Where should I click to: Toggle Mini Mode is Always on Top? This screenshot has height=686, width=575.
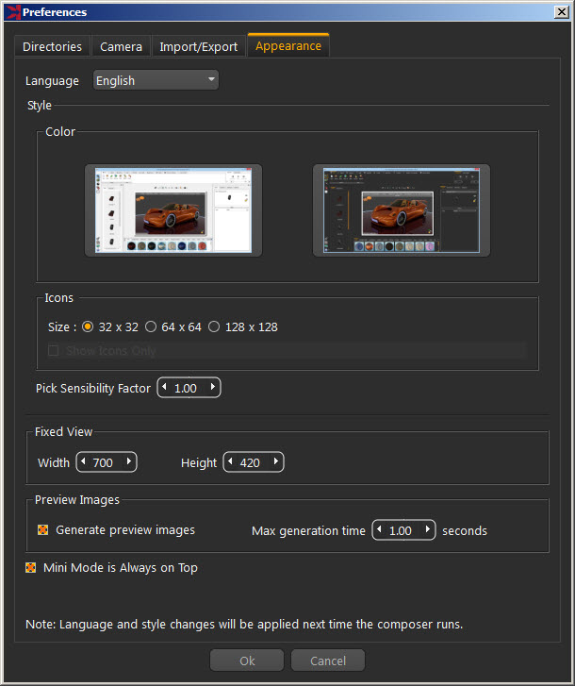click(30, 567)
